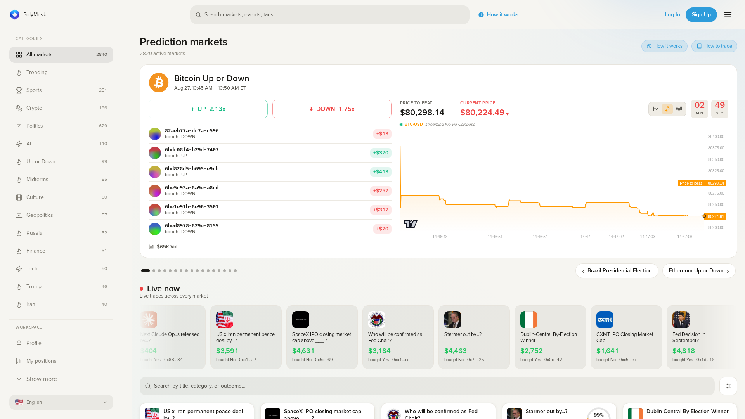Click the Geopolitics chart icon
Screen dimensions: 745x419
19,215
